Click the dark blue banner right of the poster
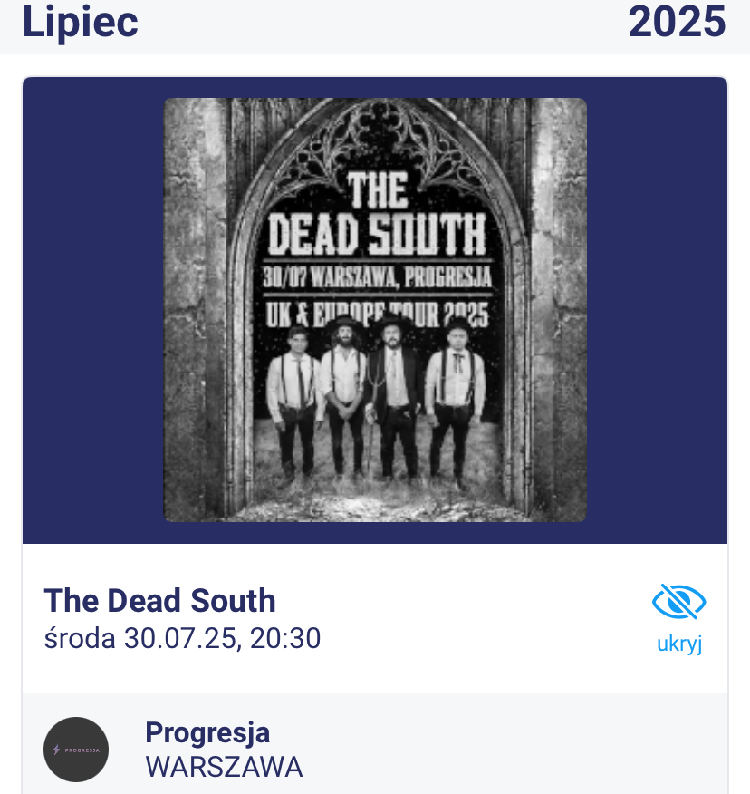The image size is (750, 794). click(x=657, y=310)
